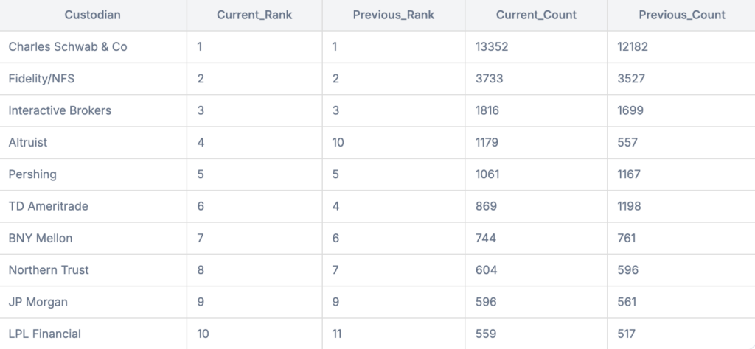Select the JP Morgan cell
The width and height of the screenshot is (755, 349).
93,302
